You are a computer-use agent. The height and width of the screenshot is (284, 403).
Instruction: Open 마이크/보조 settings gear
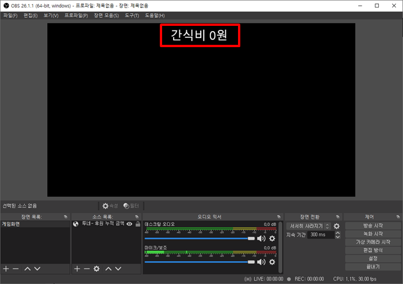coord(272,262)
